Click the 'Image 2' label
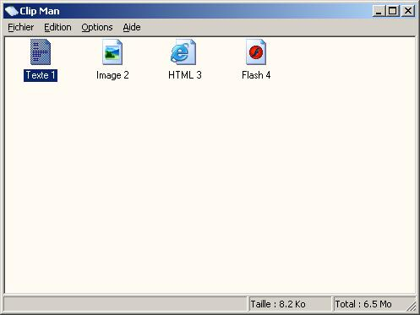The width and height of the screenshot is (420, 315). click(112, 75)
